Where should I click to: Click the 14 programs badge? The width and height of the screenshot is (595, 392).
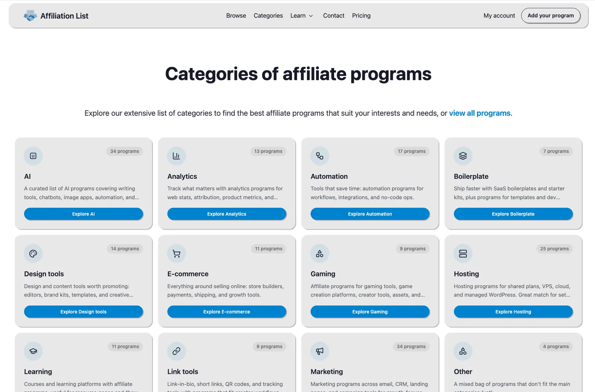(125, 249)
